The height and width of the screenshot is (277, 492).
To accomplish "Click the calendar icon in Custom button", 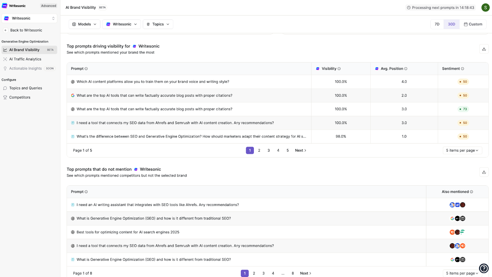I will [x=466, y=24].
